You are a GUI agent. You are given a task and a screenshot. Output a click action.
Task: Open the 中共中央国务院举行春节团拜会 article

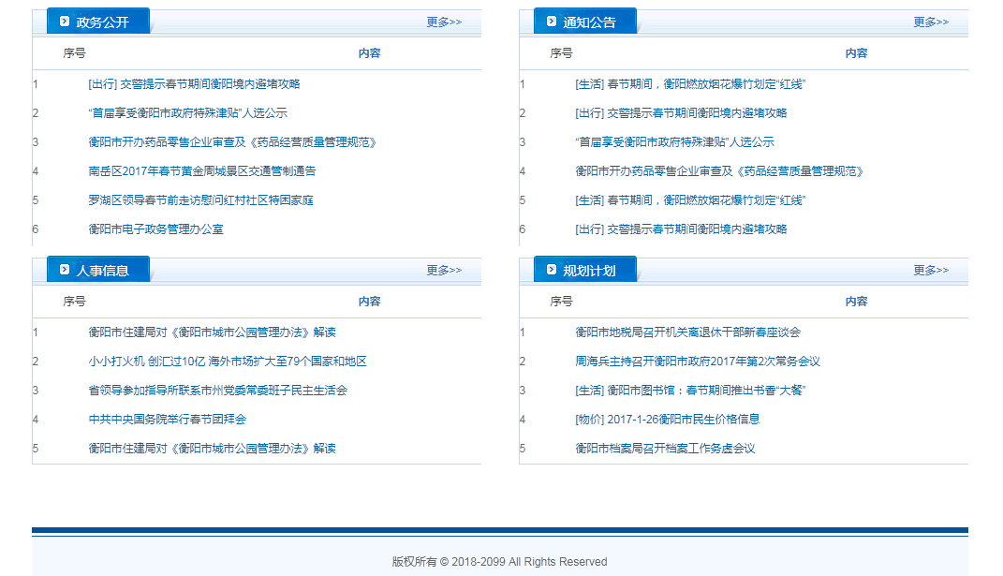click(168, 420)
